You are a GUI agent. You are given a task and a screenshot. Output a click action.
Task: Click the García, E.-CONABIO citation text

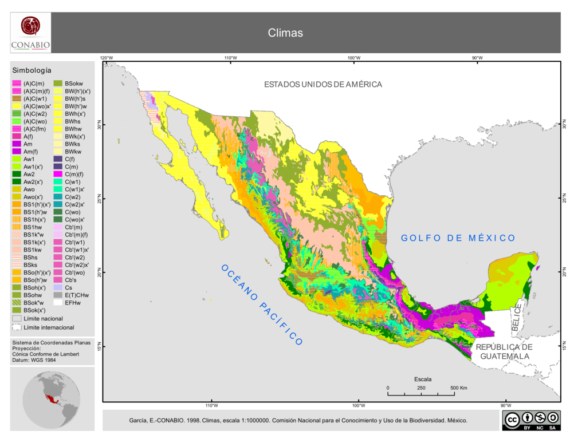pos(298,420)
